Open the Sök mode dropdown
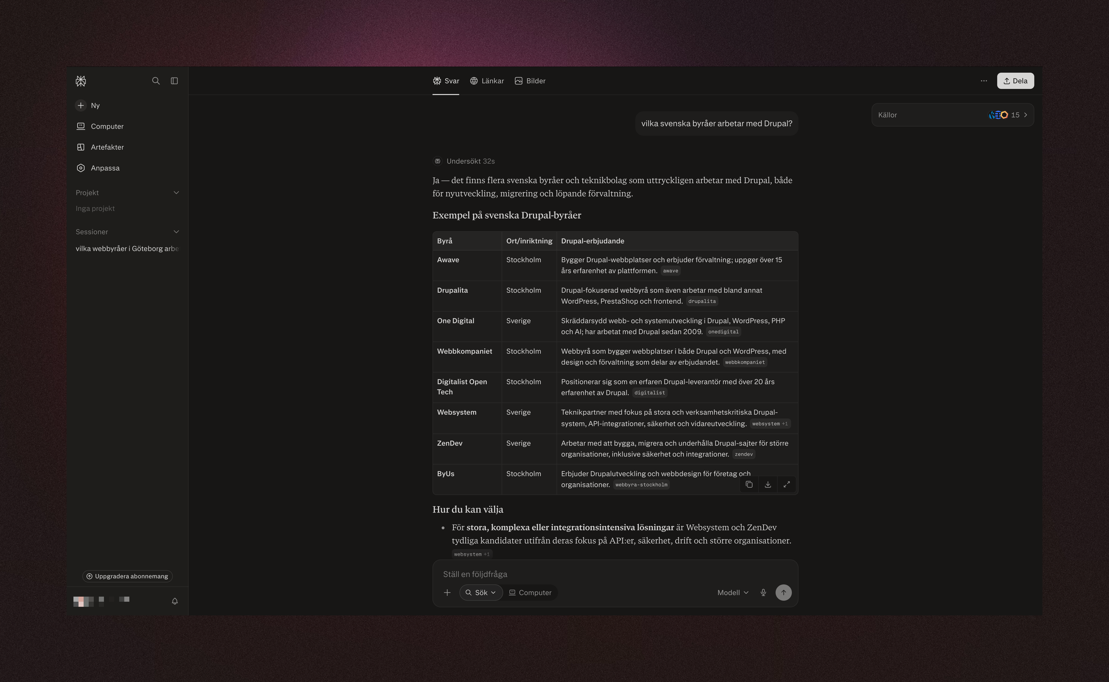This screenshot has height=682, width=1109. click(481, 593)
